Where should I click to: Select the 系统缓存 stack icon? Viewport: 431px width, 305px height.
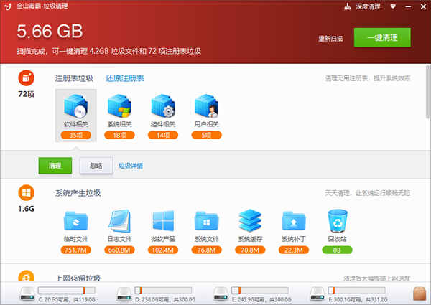pyautogui.click(x=250, y=220)
